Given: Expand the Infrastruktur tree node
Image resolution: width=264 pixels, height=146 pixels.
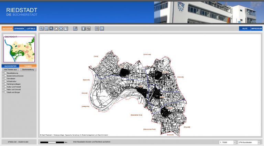Looking at the screenshot, I should coord(3,81).
